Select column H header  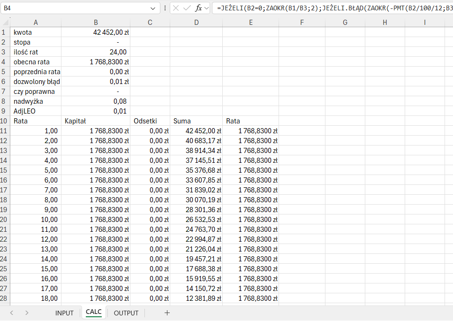[385, 22]
